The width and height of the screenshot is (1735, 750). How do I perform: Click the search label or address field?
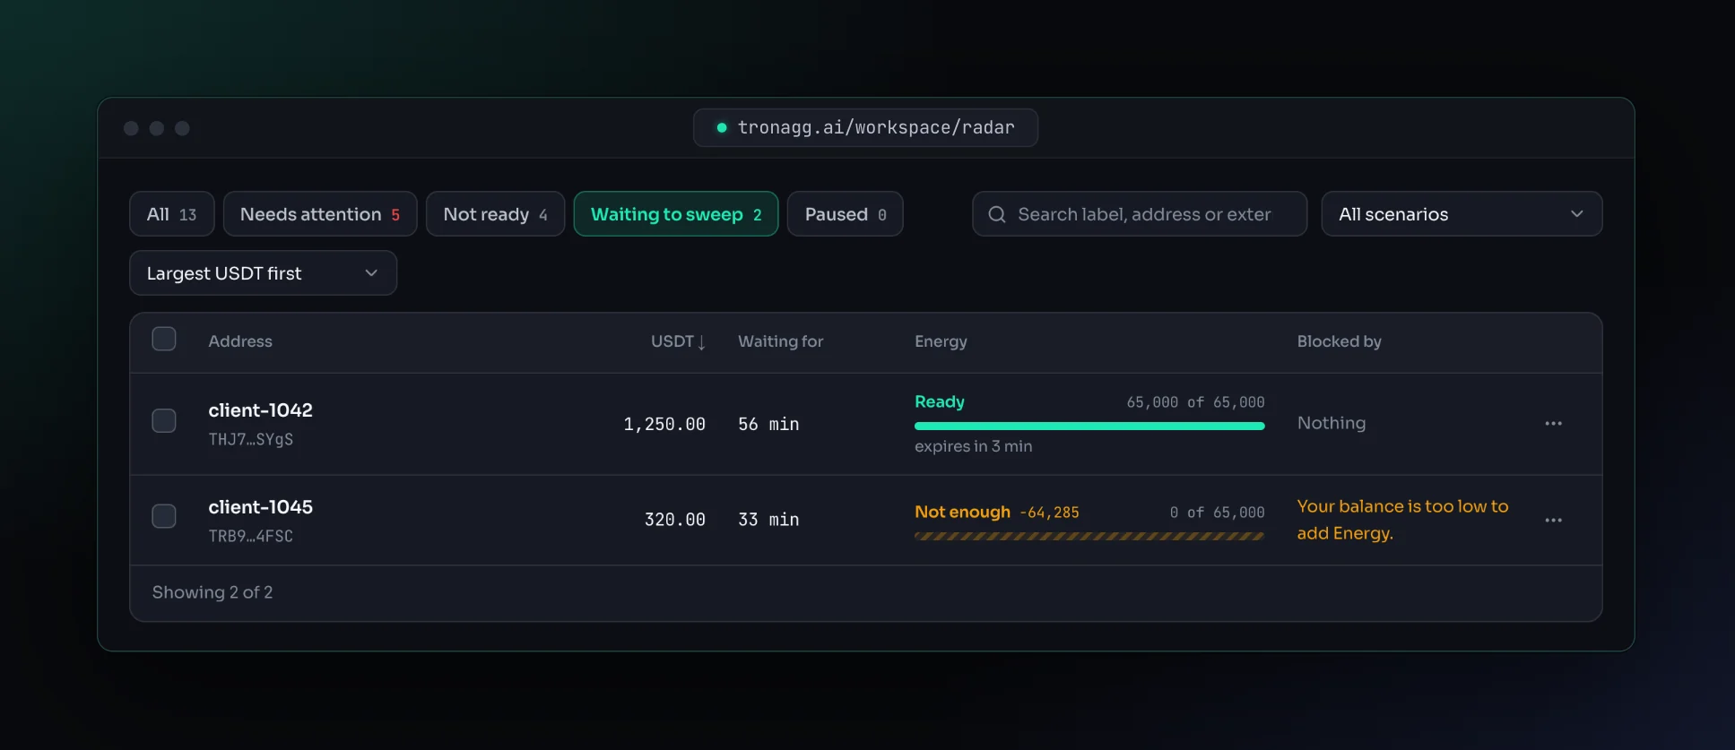(x=1140, y=214)
